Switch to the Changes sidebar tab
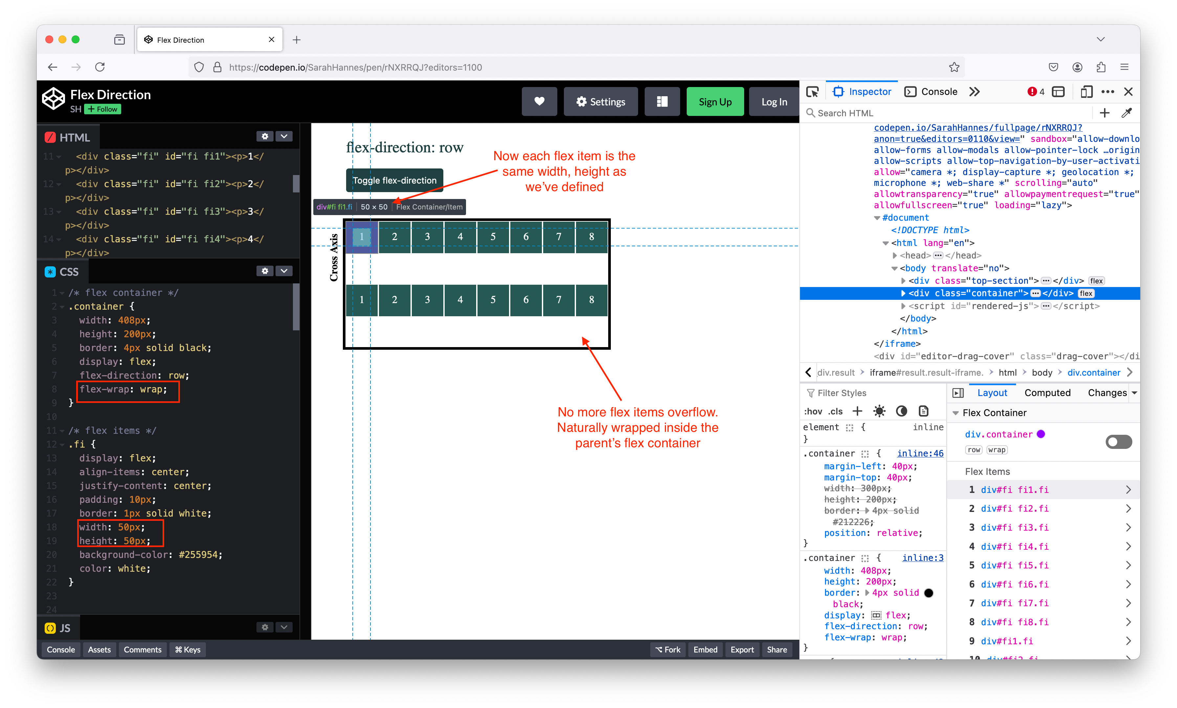 (1107, 393)
